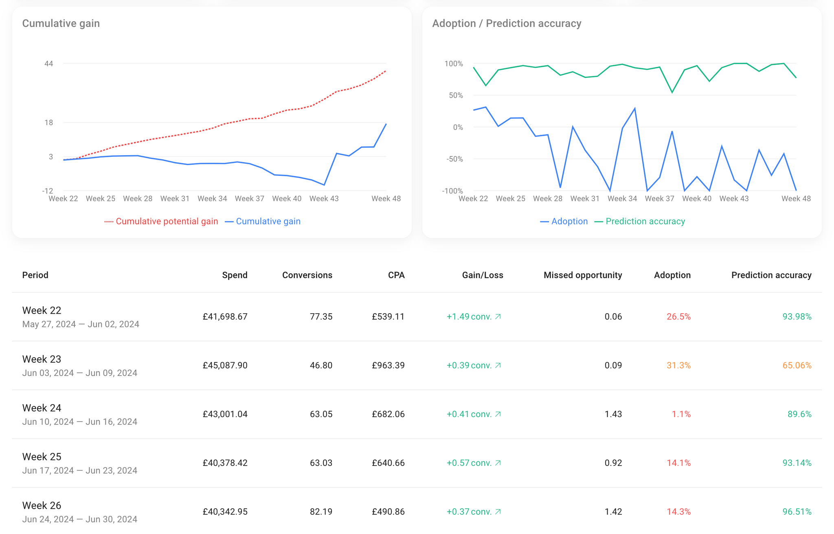This screenshot has width=834, height=534.
Task: Sort table by Missed opportunity column header
Action: point(583,275)
